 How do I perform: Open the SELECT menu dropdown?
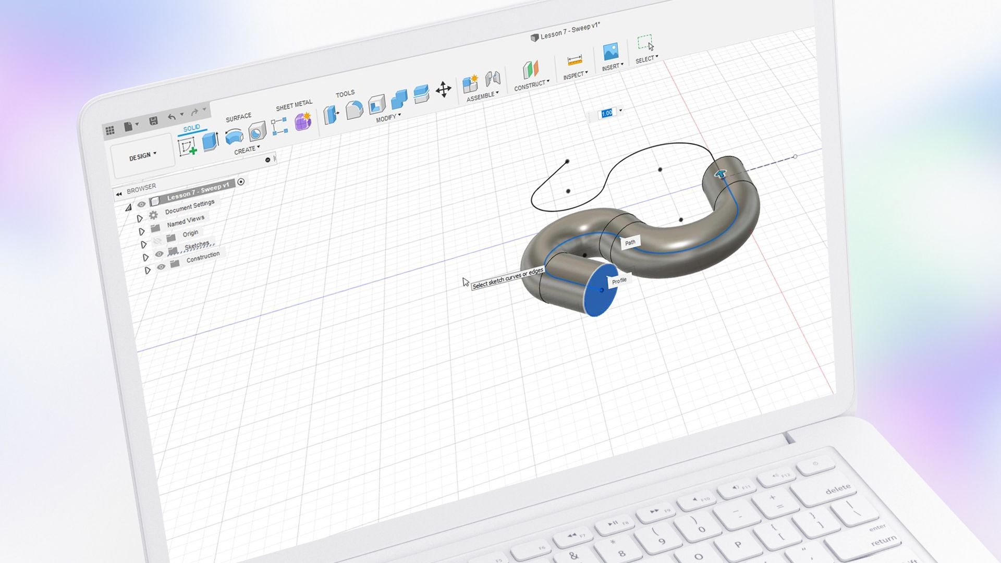tap(646, 59)
